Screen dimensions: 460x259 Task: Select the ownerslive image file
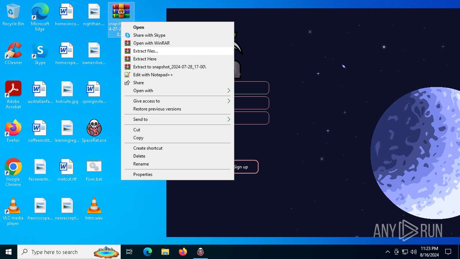coord(94,54)
